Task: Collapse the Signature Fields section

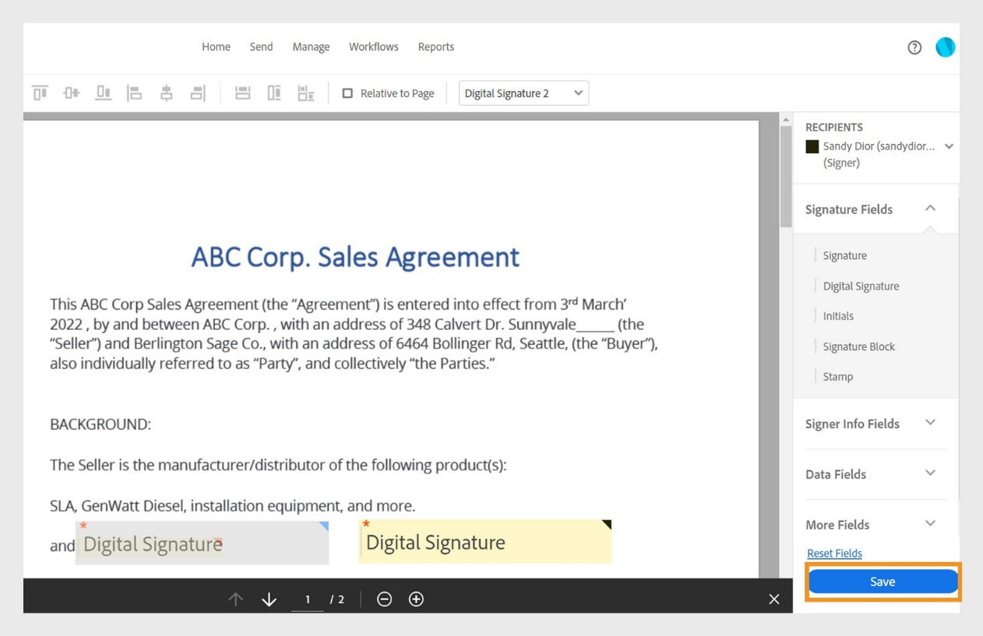Action: (930, 208)
